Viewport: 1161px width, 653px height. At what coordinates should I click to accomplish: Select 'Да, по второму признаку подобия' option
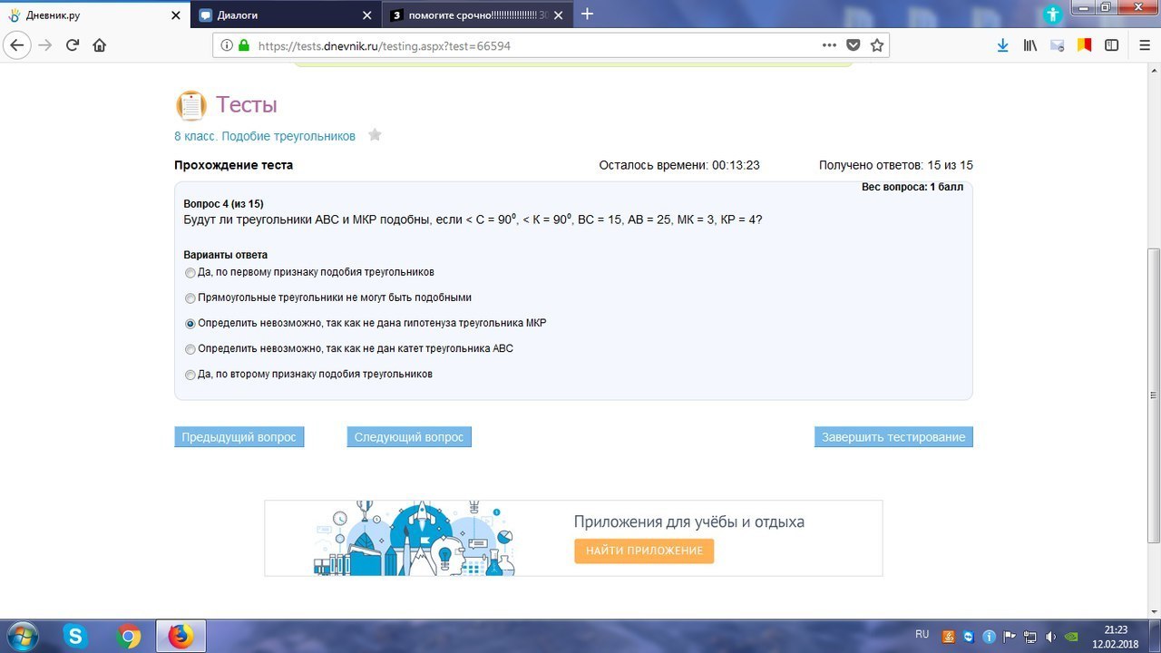(x=190, y=375)
